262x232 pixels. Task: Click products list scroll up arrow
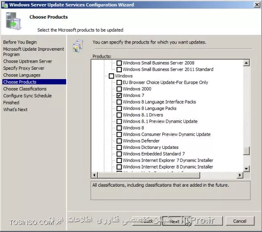(246, 63)
